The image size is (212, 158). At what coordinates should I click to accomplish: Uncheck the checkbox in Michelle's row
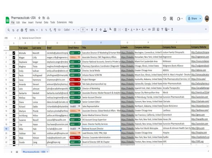[x=14, y=53]
